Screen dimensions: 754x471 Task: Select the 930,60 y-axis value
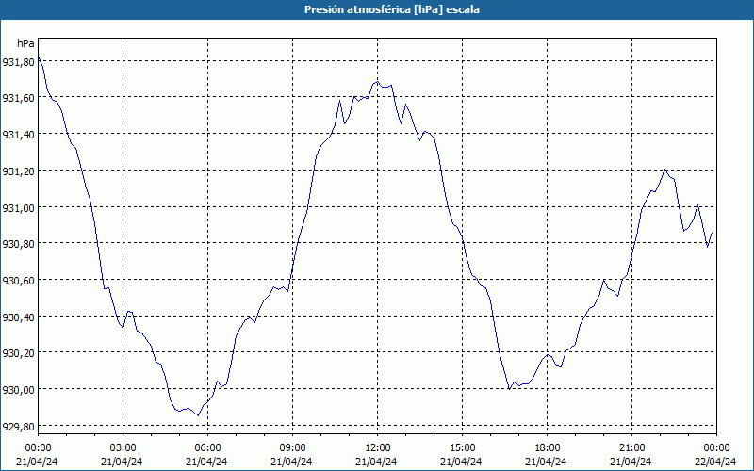pyautogui.click(x=18, y=280)
